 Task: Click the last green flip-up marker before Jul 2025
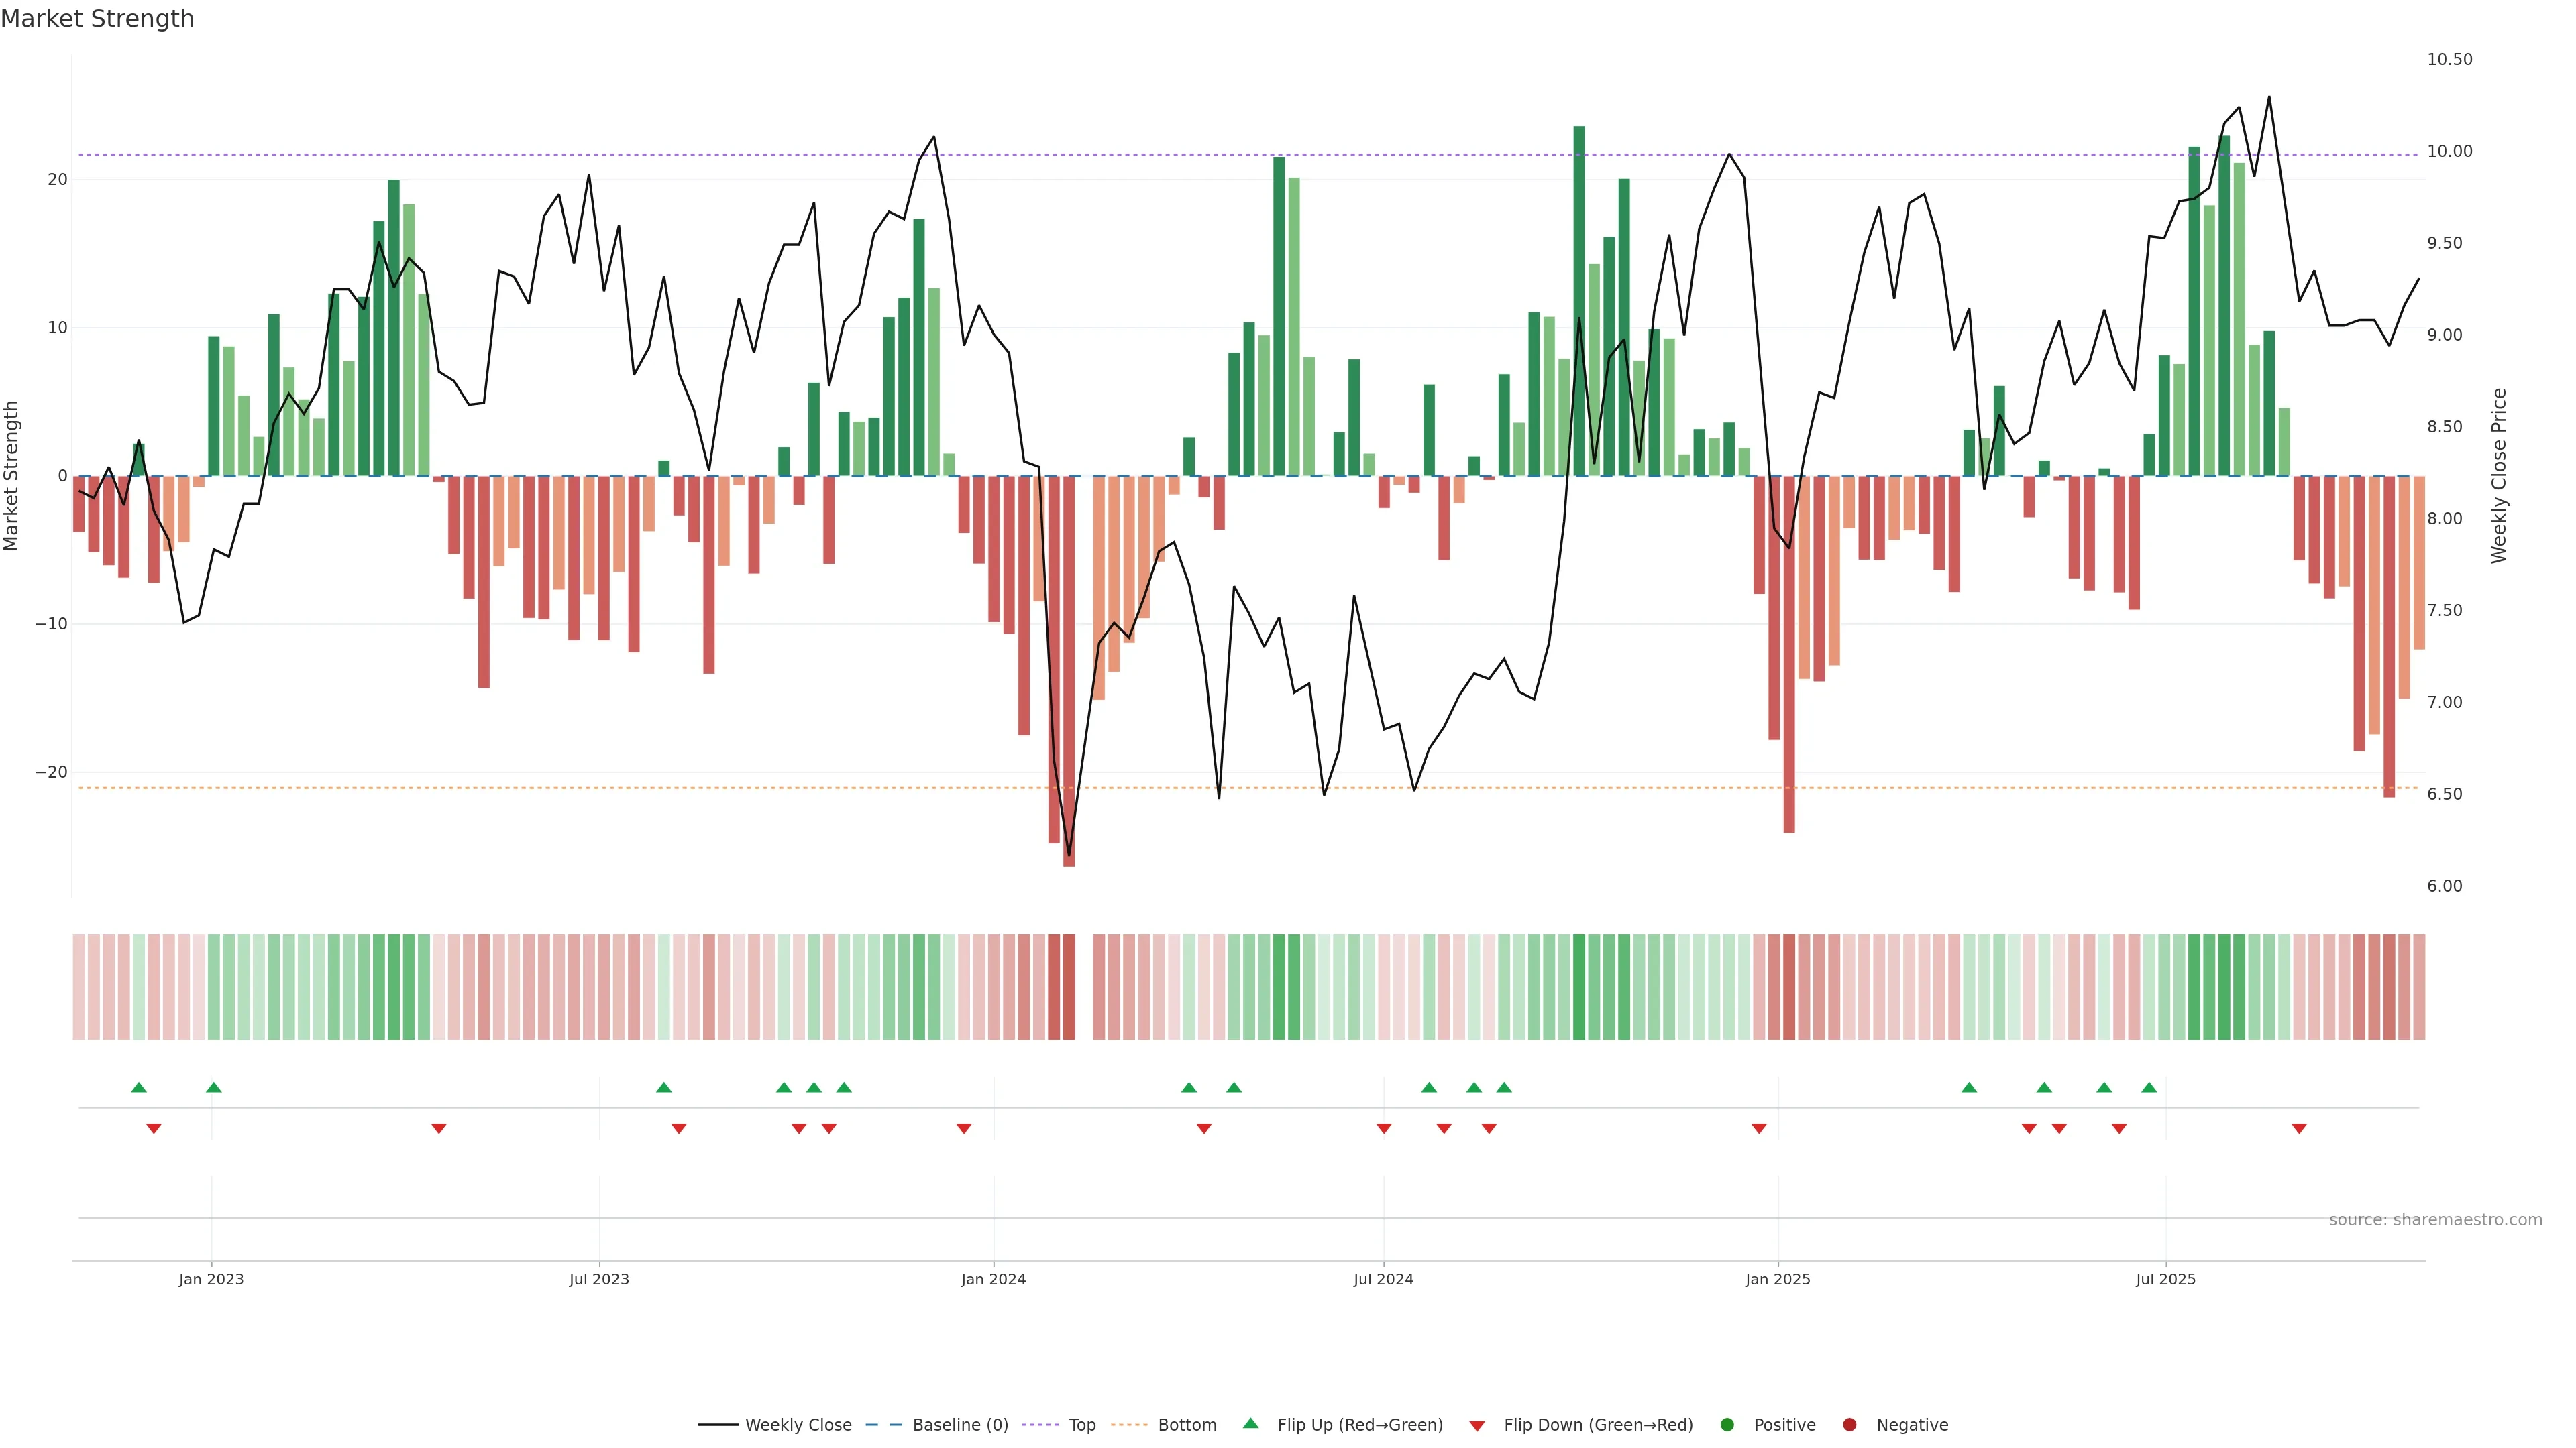2149,1087
